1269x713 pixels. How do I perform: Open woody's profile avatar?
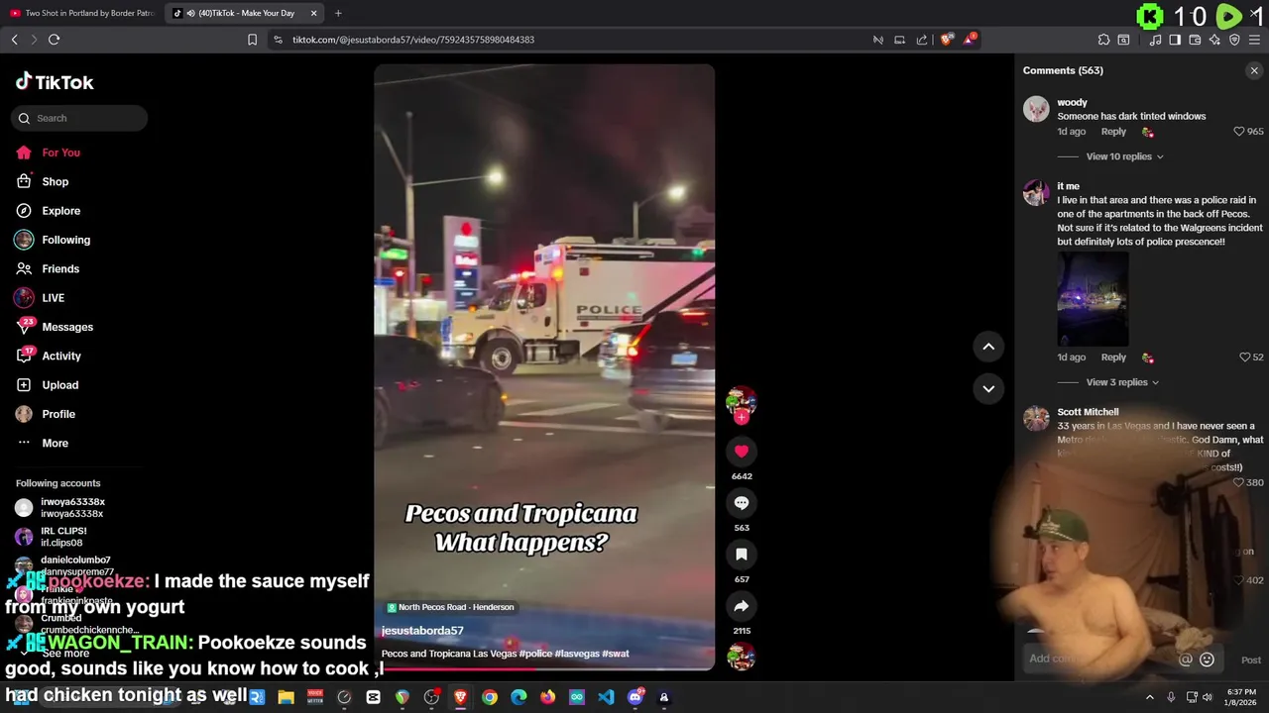pyautogui.click(x=1036, y=109)
